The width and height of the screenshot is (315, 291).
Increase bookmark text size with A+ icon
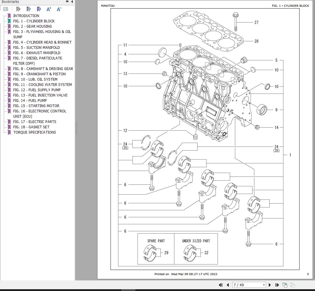point(49,9)
